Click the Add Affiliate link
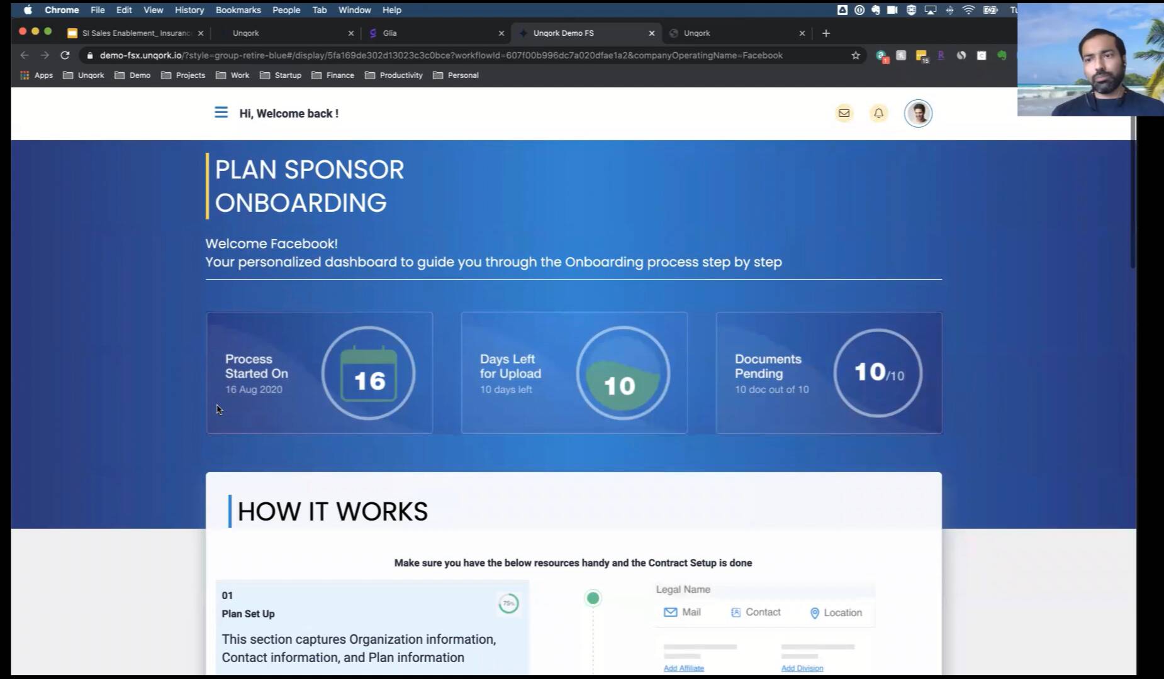Screen dimensions: 1164x679 click(684, 668)
